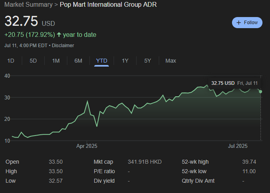270x193 pixels.
Task: Click the Pop Mart International Group ADR title
Action: point(108,4)
